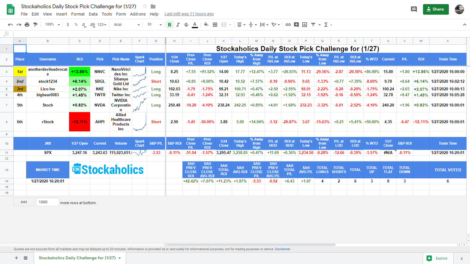Open the zoom 100% dropdown
Image resolution: width=470 pixels, height=264 pixels.
coord(52,25)
